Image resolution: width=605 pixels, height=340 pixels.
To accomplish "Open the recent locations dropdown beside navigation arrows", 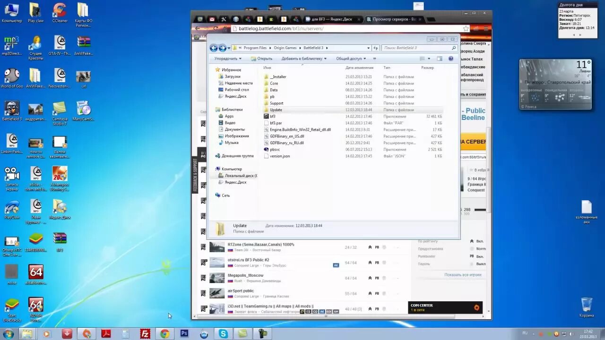I will pos(229,48).
